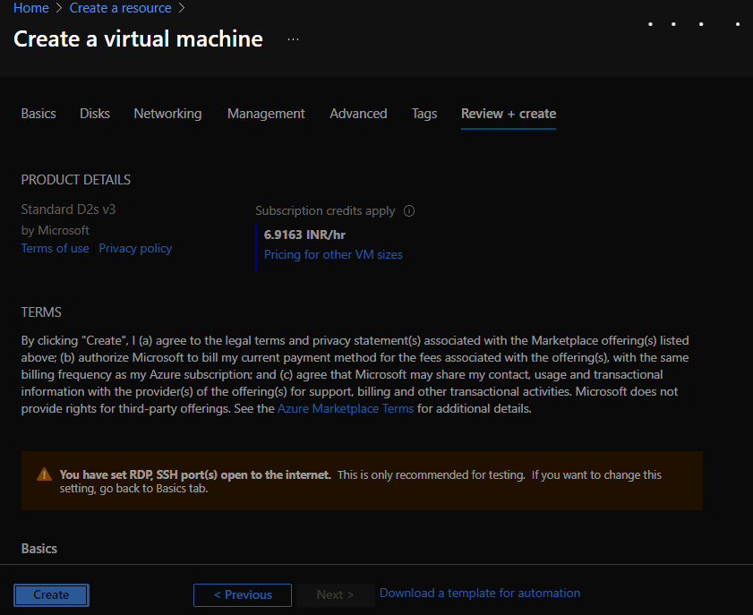753x615 pixels.
Task: Open the Tags tab
Action: point(424,114)
